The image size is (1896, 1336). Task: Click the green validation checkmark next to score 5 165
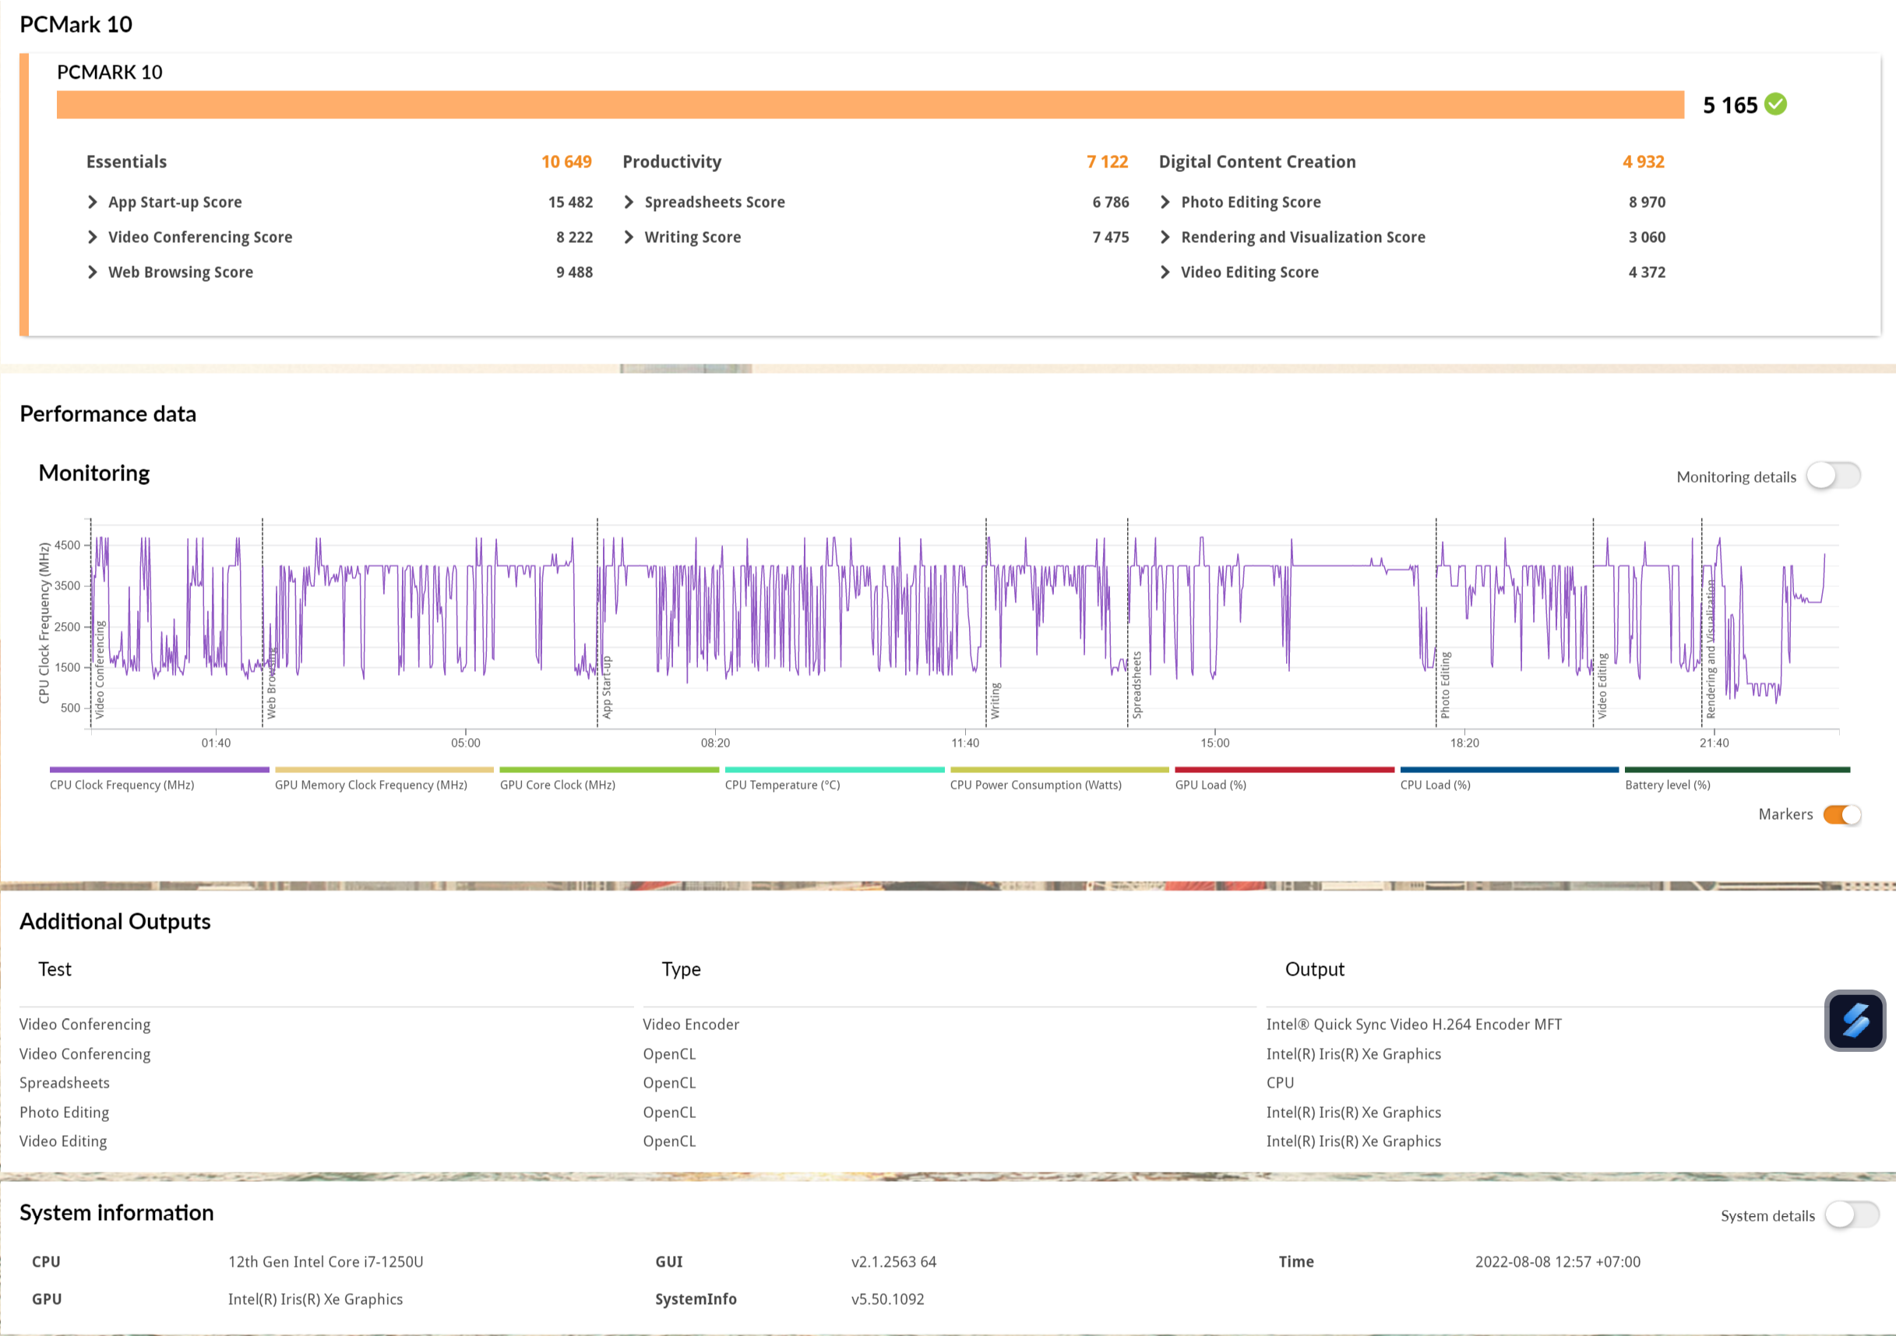click(1774, 105)
